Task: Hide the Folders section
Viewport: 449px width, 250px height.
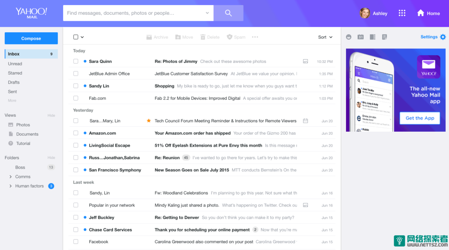Action: (x=51, y=158)
